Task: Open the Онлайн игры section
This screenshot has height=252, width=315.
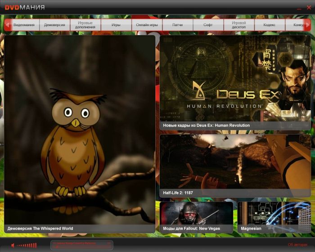Action: pyautogui.click(x=147, y=25)
